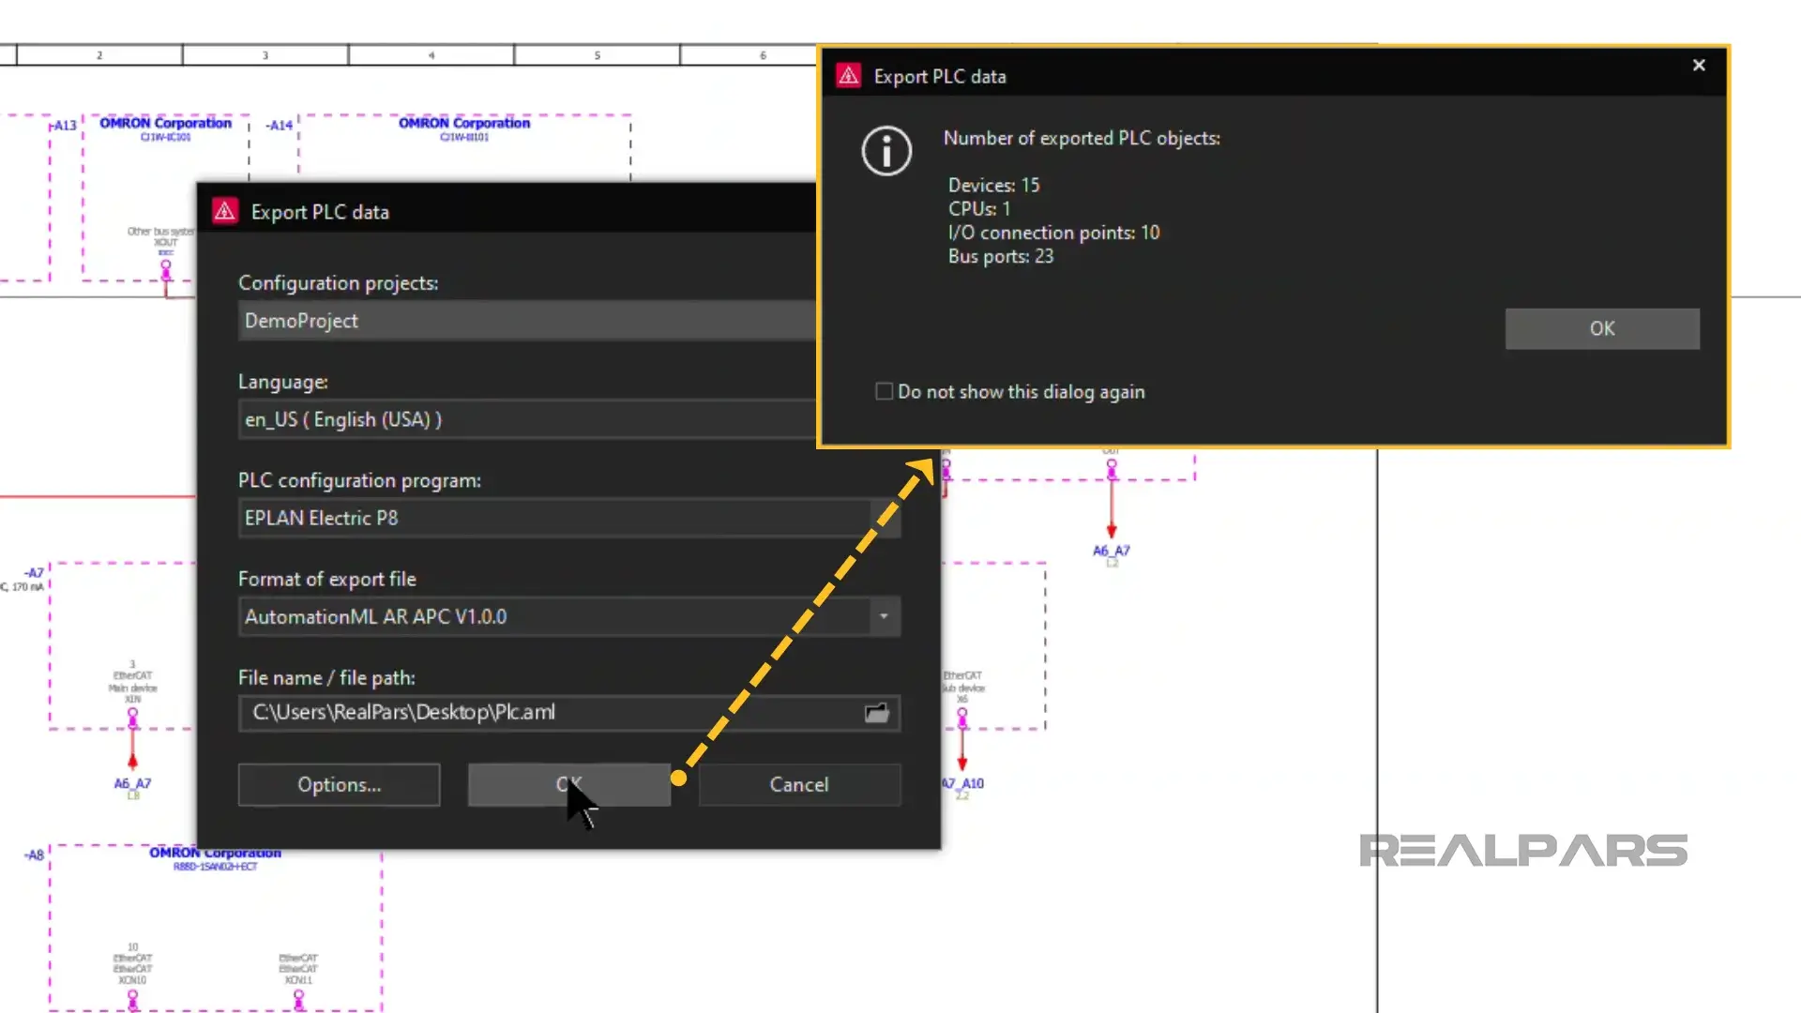1801x1013 pixels.
Task: Select 'CPUs: 1' text
Action: click(x=979, y=208)
